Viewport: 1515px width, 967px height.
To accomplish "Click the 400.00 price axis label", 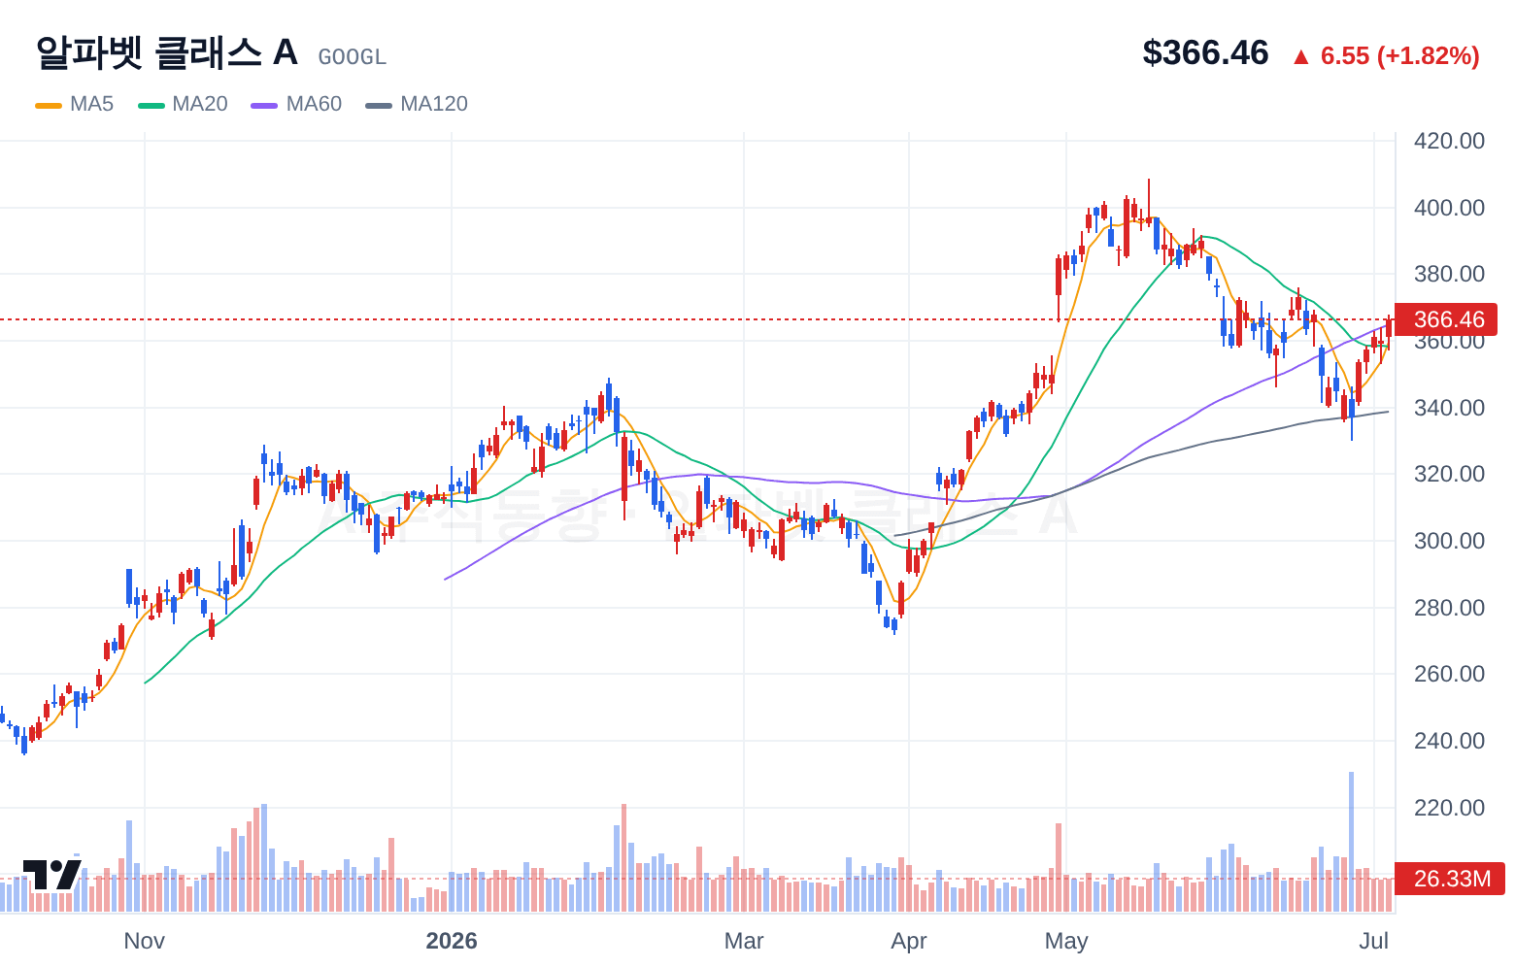I will point(1449,208).
